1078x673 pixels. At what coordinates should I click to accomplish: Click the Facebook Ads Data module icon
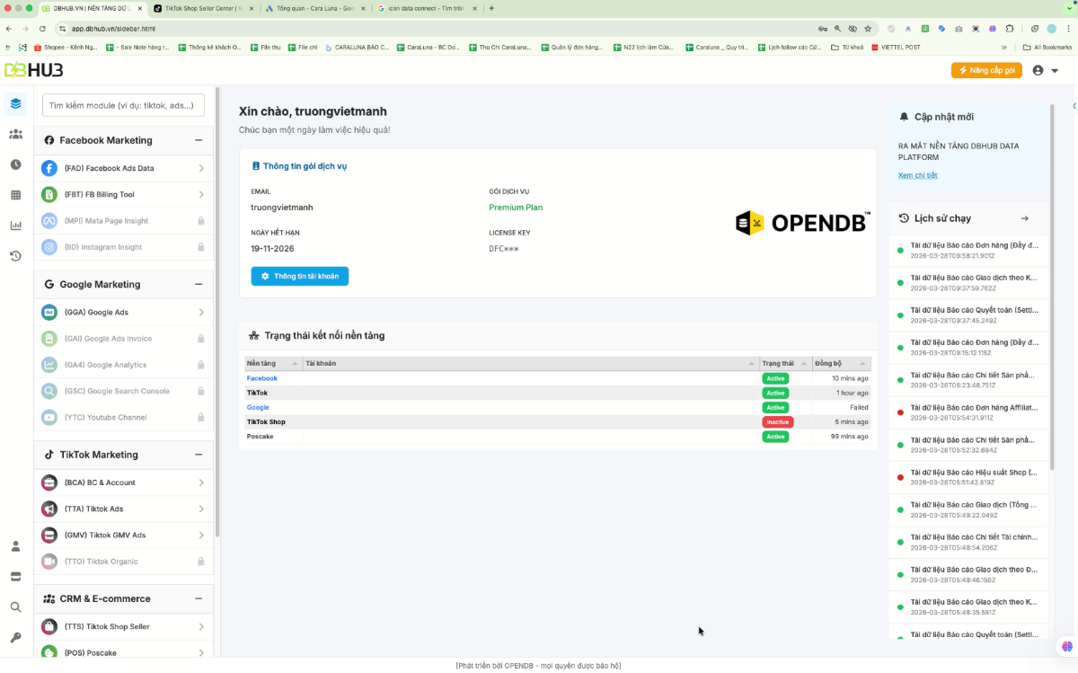[49, 168]
